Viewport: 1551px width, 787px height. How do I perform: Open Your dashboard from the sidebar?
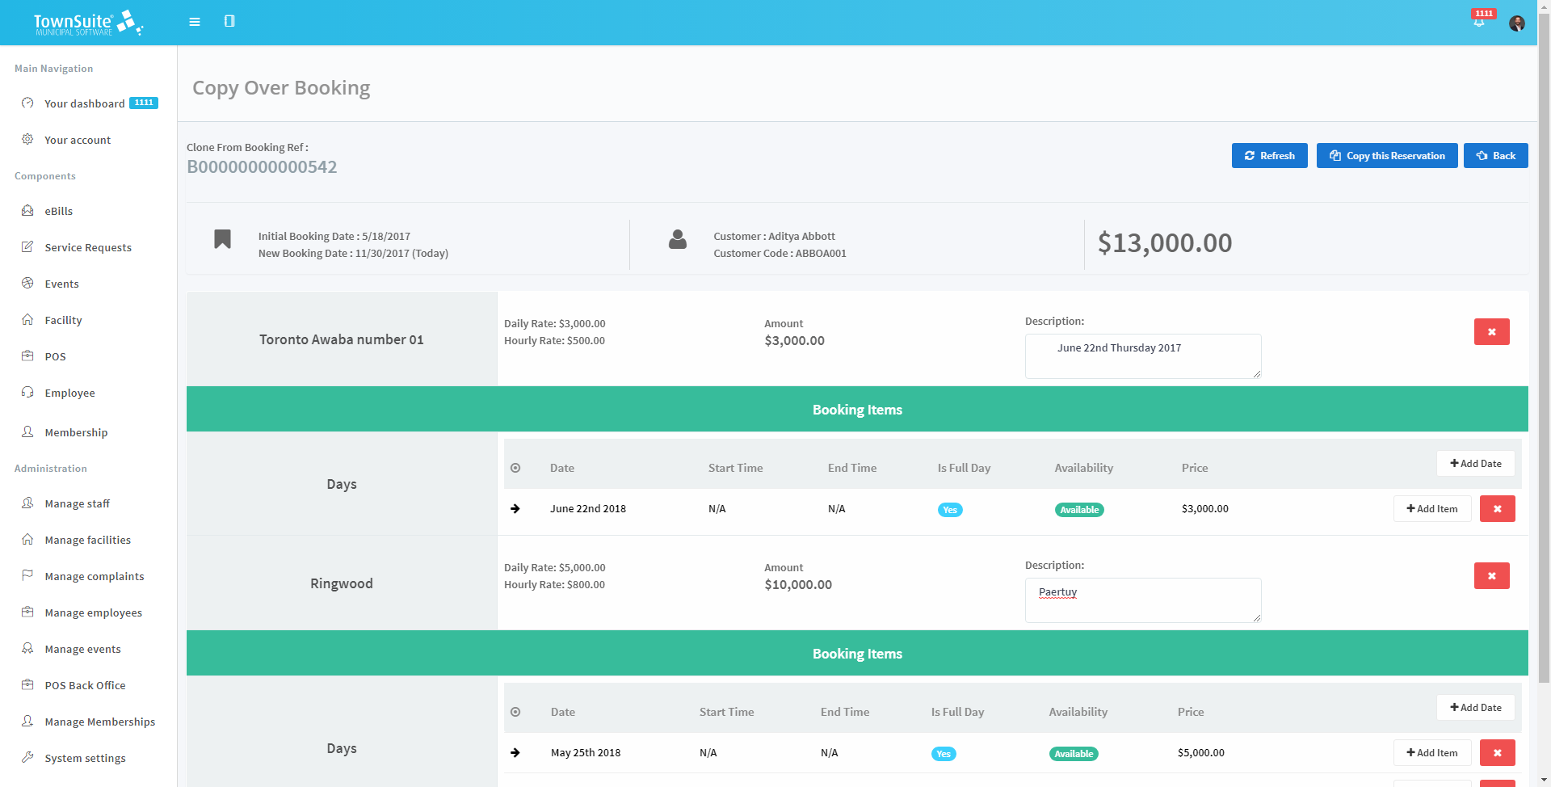[84, 103]
